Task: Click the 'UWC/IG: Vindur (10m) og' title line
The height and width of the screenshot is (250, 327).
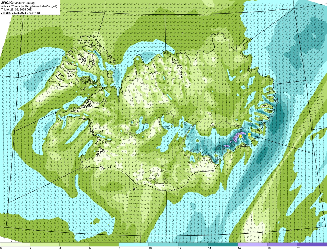Action: tap(18, 3)
